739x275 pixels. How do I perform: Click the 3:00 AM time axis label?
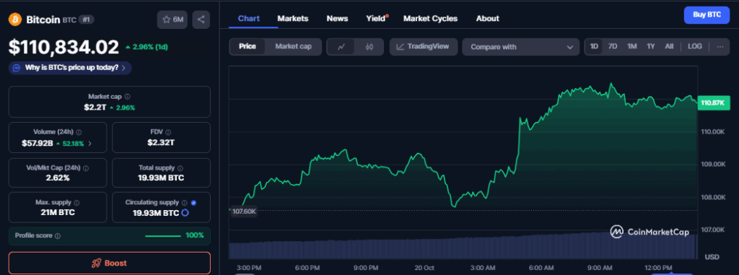tap(483, 268)
